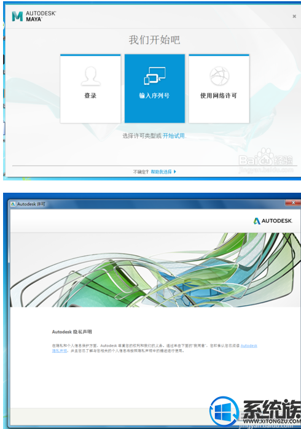
Task: Open the 帮助我选择 help link
Action: [162, 172]
